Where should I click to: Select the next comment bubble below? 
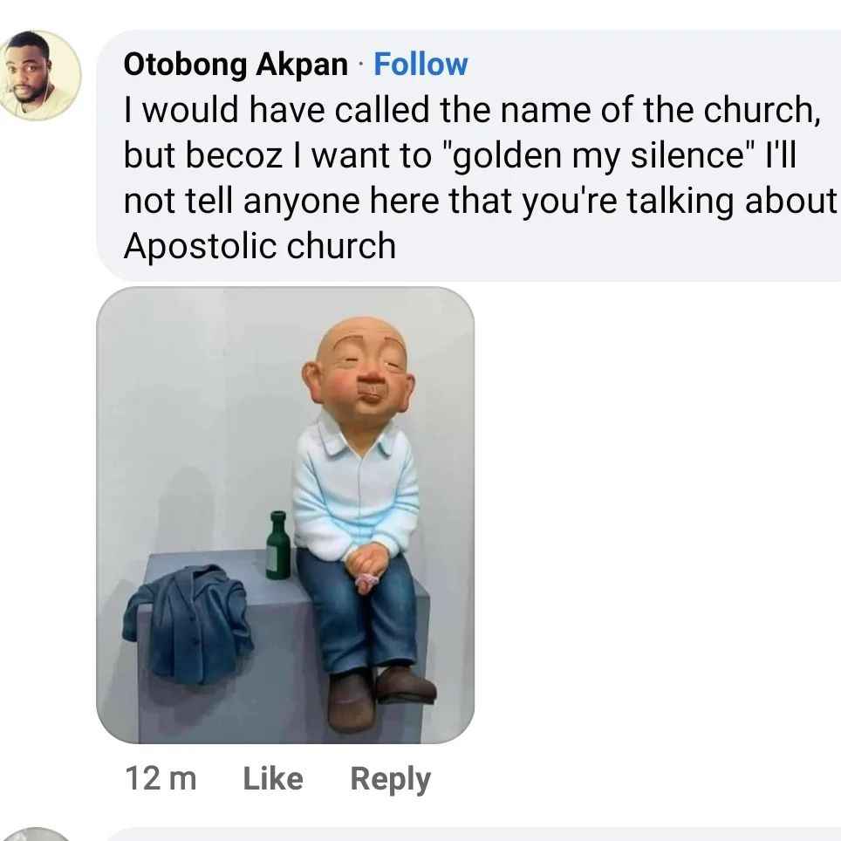pos(472,836)
